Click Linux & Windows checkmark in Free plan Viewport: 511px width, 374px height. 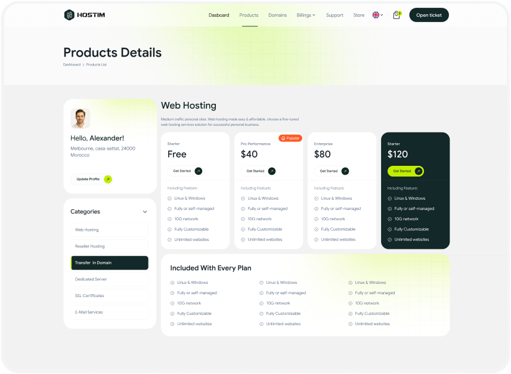pos(170,199)
